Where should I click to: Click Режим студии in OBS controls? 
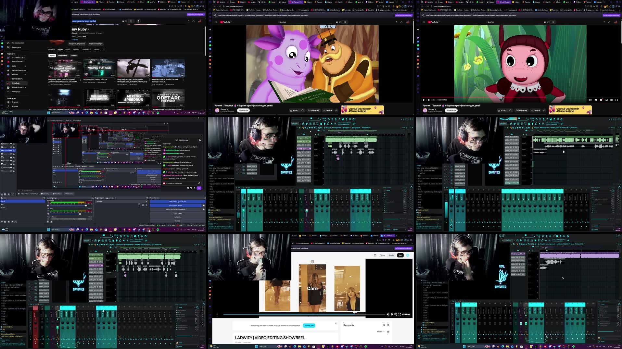pos(178,213)
